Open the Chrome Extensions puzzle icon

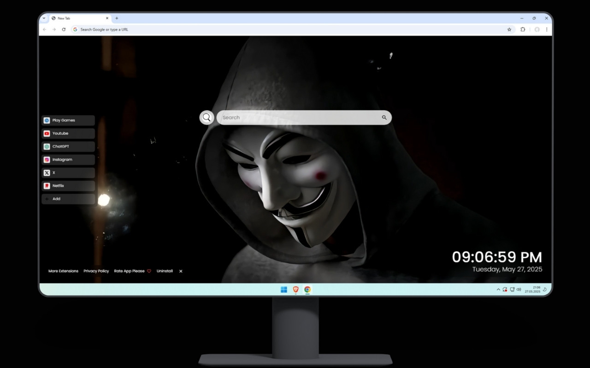523,29
